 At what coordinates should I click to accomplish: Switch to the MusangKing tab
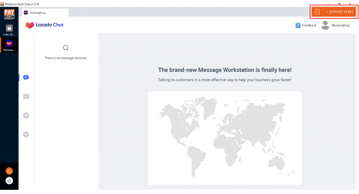45,13
